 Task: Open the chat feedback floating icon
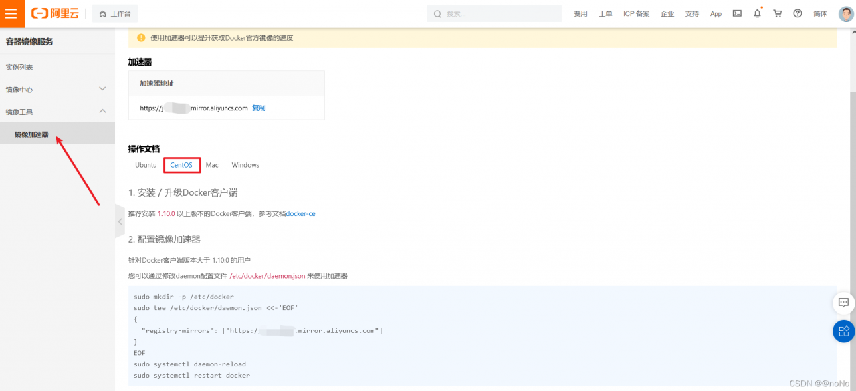(x=844, y=303)
